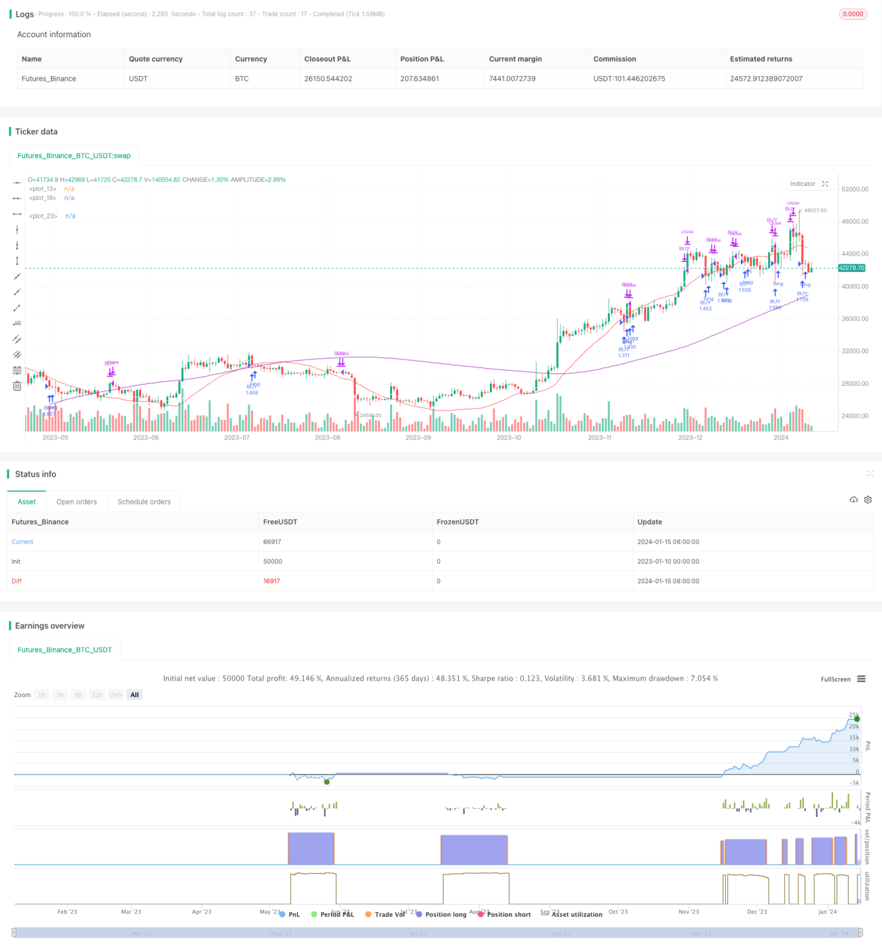
Task: Click the earnings chart range navigator bar
Action: [x=438, y=932]
